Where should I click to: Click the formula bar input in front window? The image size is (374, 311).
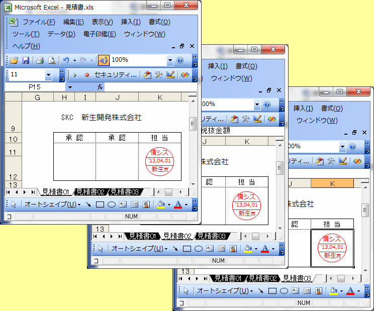(x=150, y=87)
